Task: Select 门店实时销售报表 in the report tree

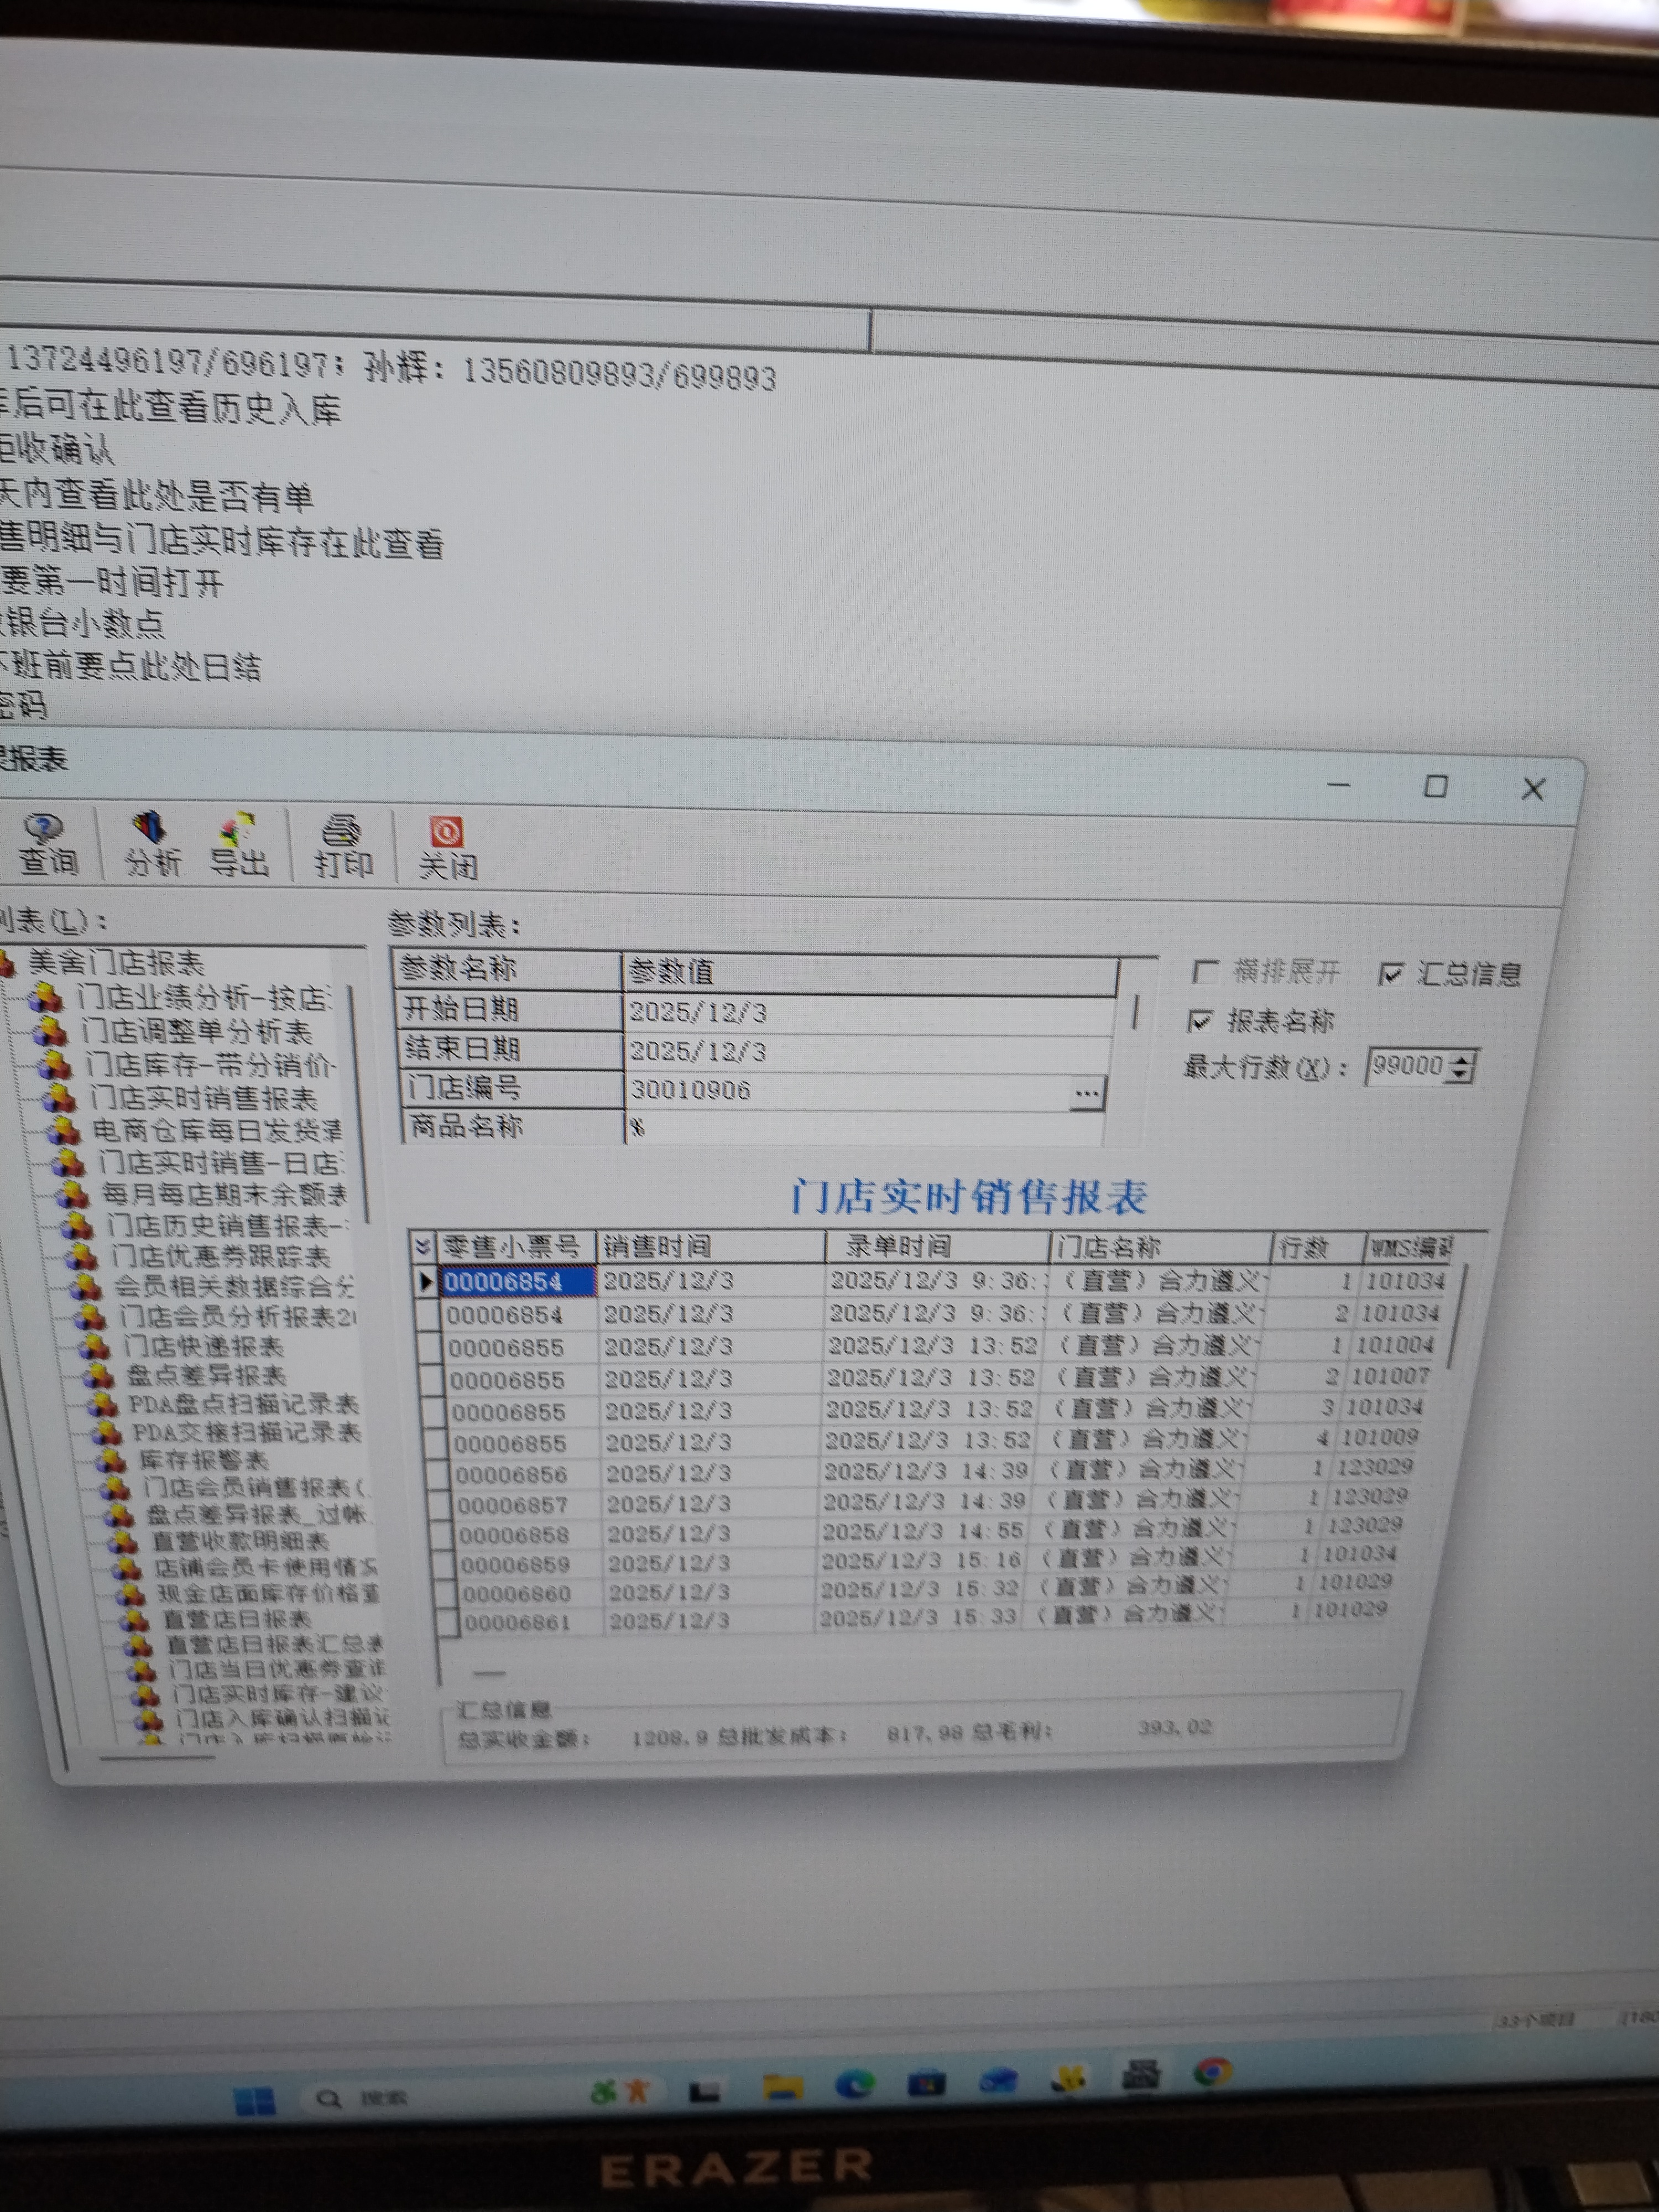Action: [x=203, y=1098]
